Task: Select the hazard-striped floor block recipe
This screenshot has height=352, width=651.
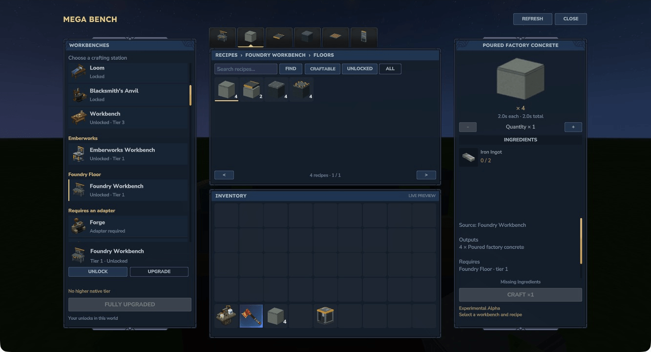Action: pyautogui.click(x=301, y=89)
